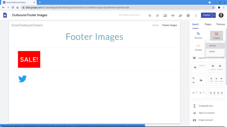
Task: Open a new browser tab
Action: [40, 2]
